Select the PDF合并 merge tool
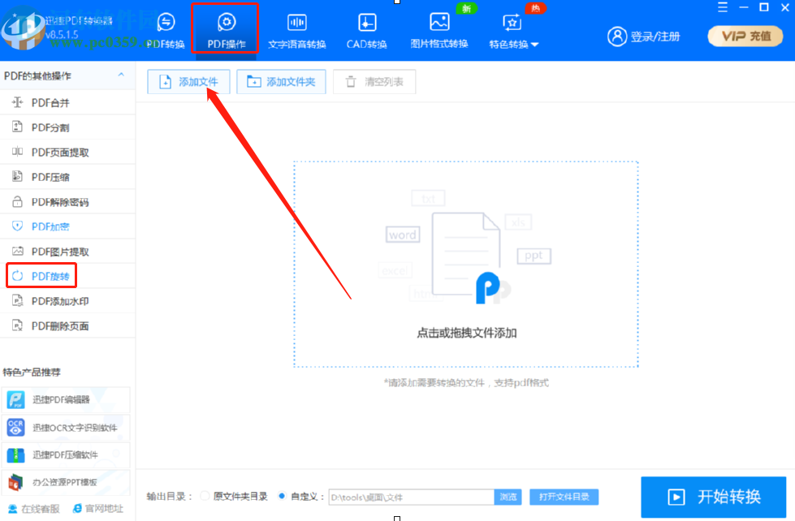Viewport: 795px width, 521px height. [x=52, y=102]
